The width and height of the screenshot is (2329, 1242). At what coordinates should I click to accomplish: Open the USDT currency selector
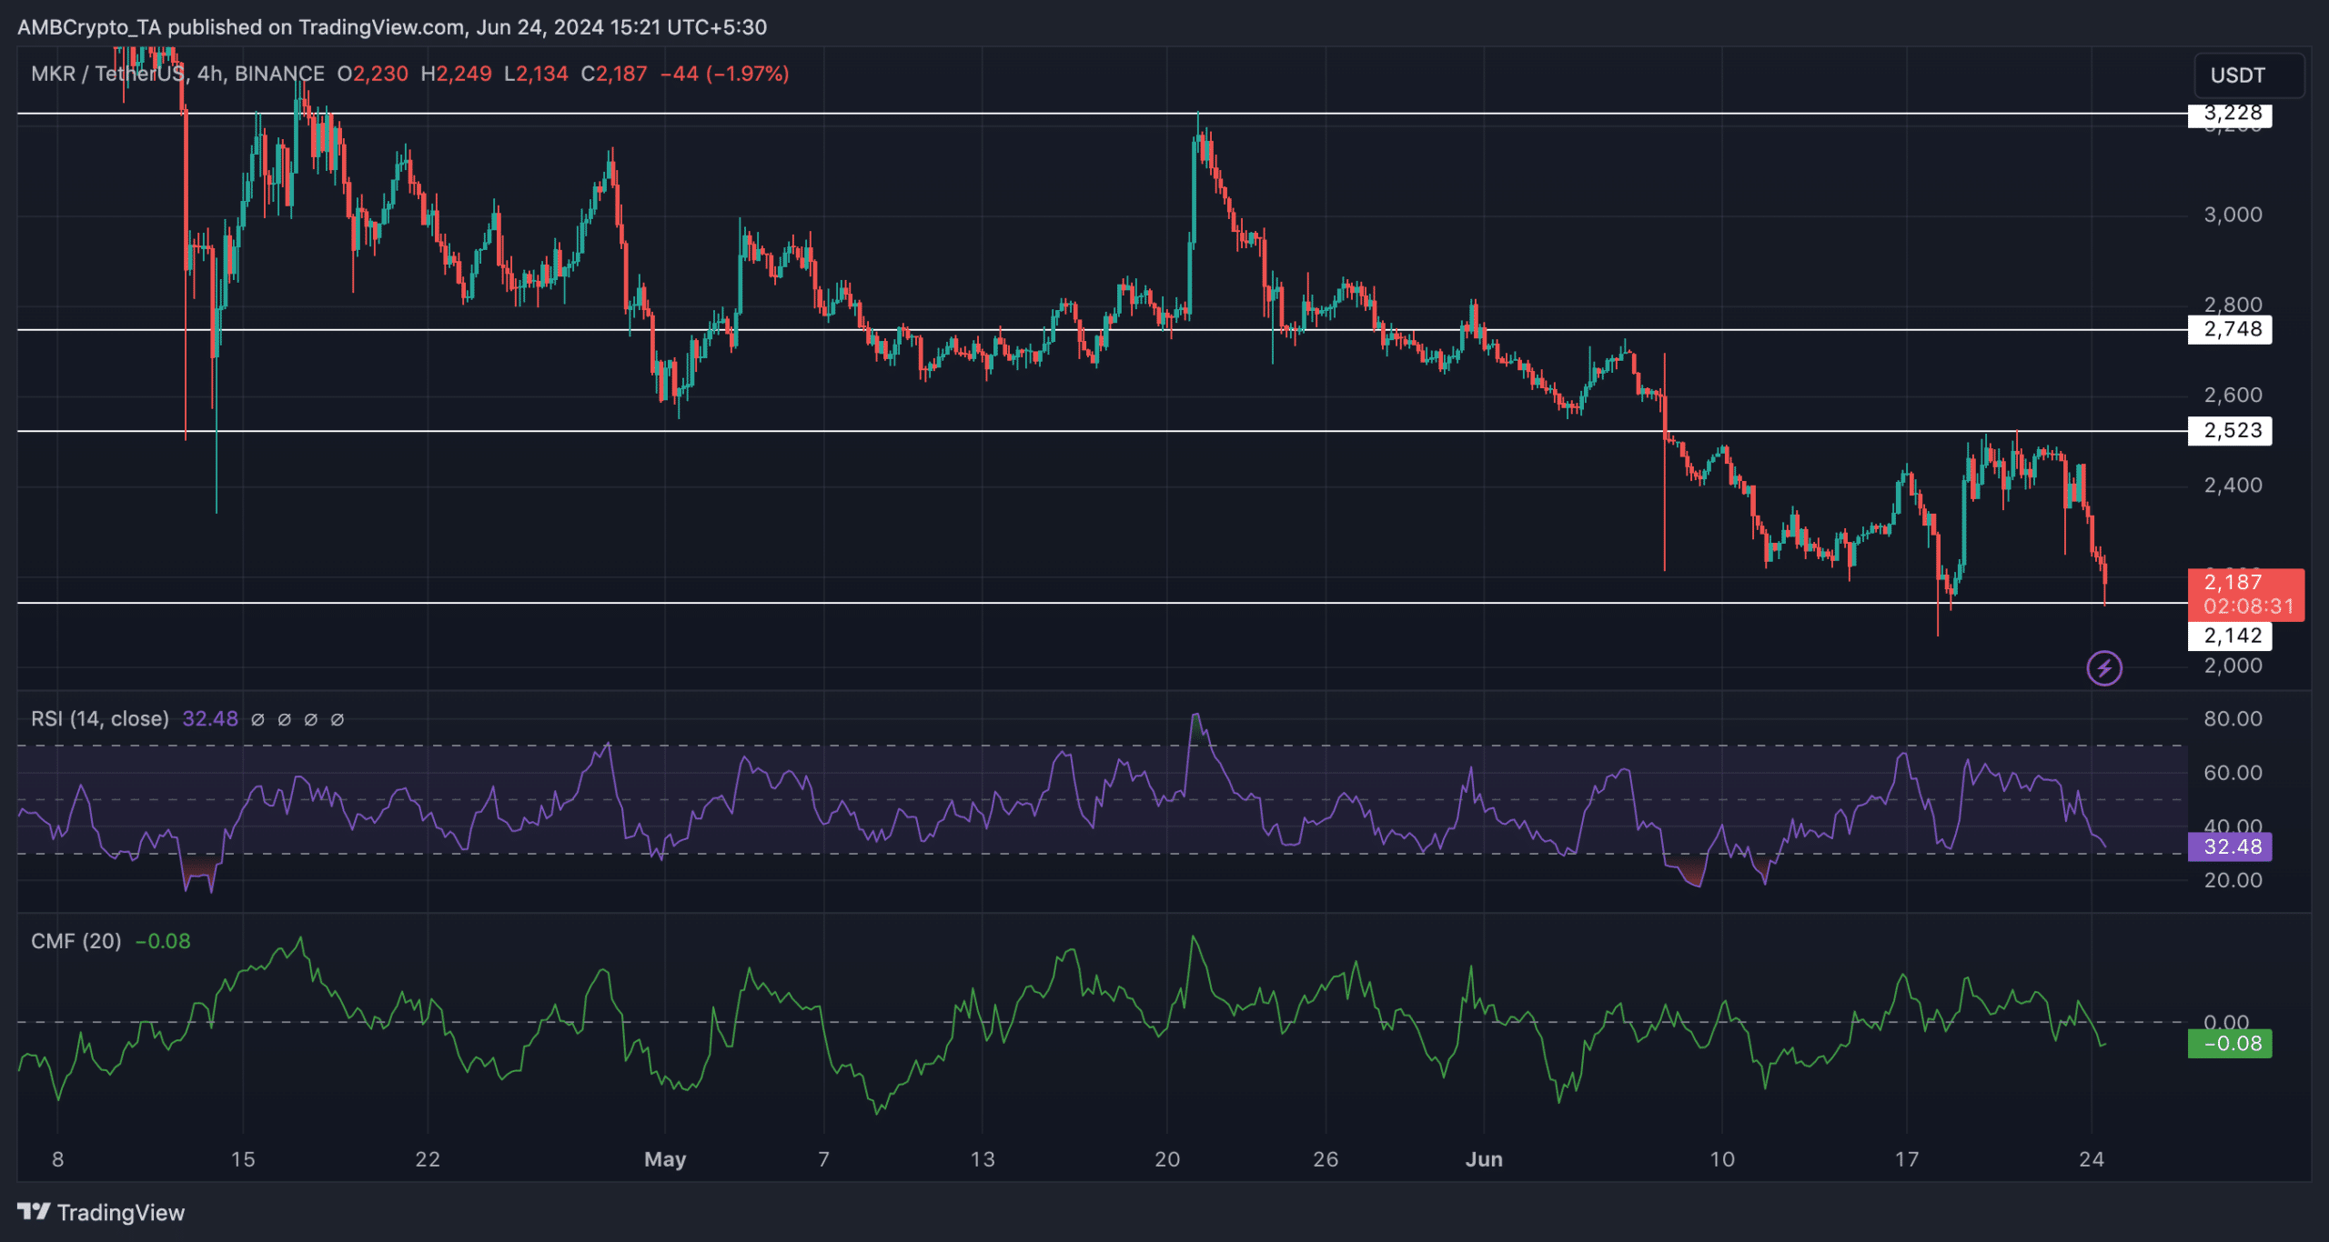click(x=2250, y=75)
